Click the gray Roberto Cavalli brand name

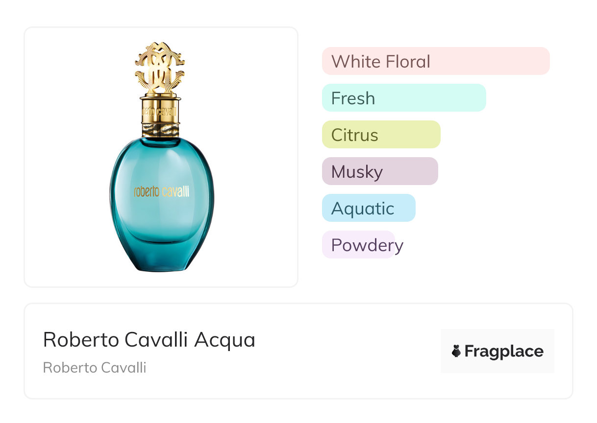point(95,368)
